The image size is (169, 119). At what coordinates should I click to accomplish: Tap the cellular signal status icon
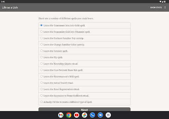(x=162, y=2)
